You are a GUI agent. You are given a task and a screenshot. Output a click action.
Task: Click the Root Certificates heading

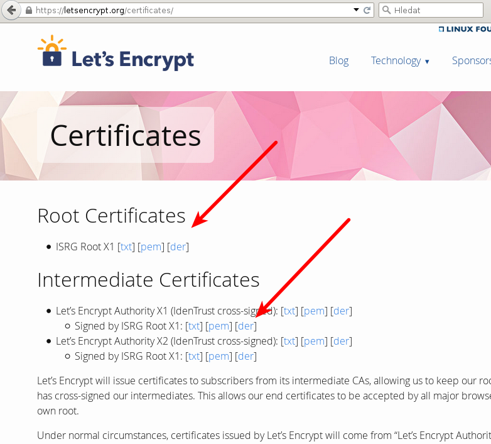click(112, 216)
